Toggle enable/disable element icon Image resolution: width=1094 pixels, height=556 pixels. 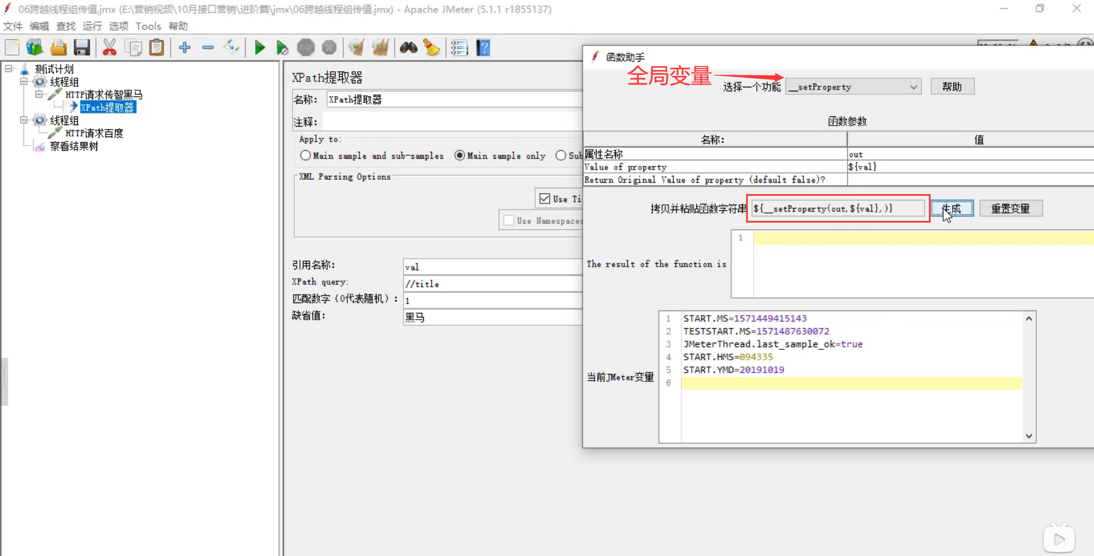click(231, 47)
